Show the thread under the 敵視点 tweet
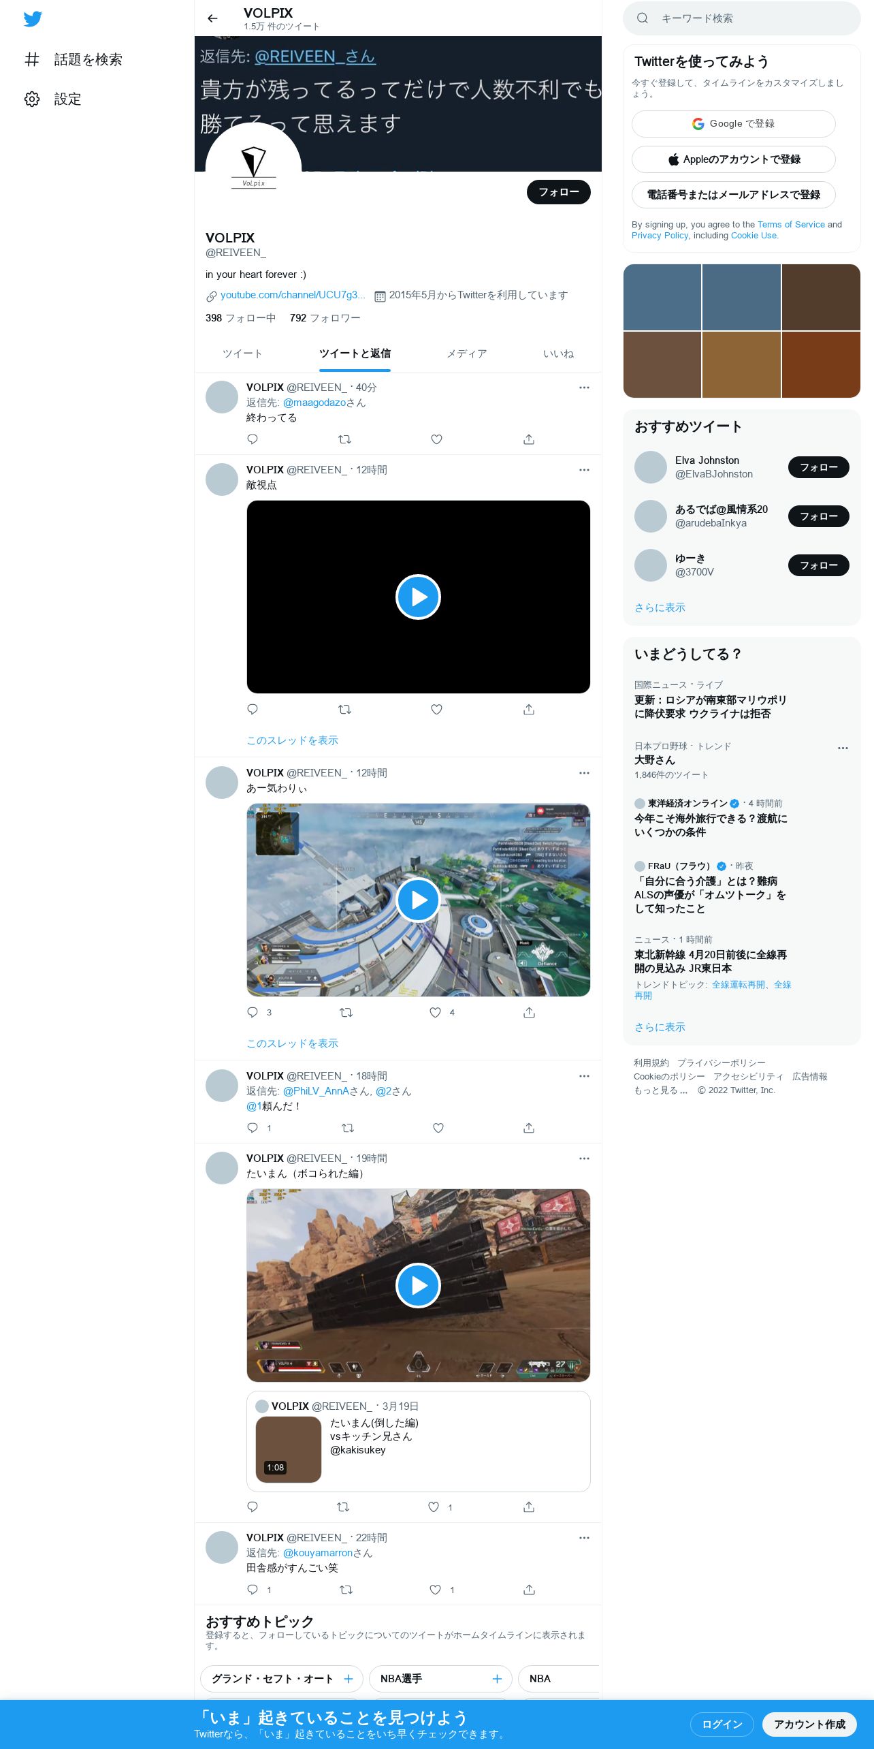 292,740
